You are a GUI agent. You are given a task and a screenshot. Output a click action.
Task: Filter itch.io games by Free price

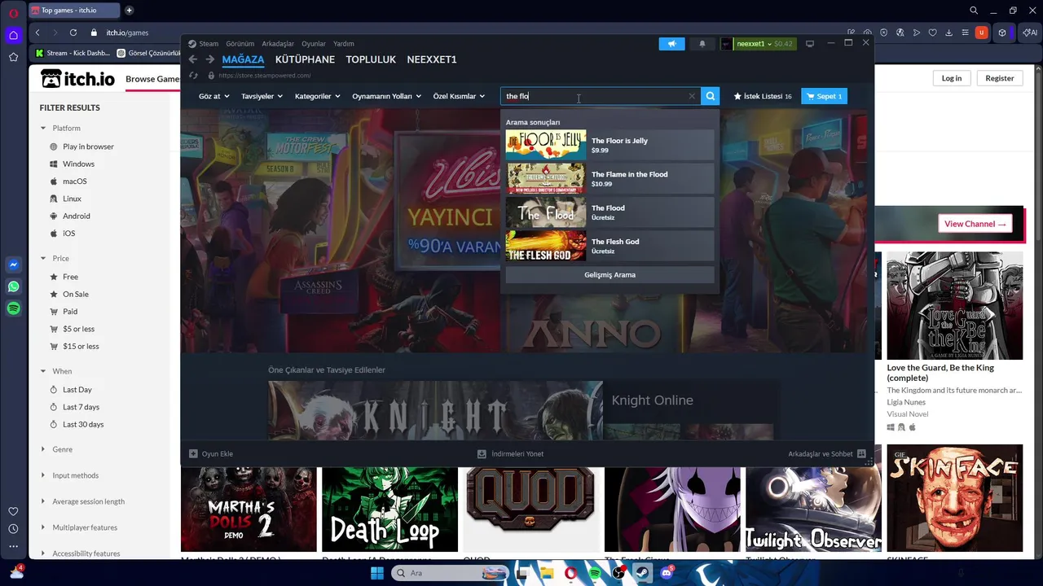[70, 277]
